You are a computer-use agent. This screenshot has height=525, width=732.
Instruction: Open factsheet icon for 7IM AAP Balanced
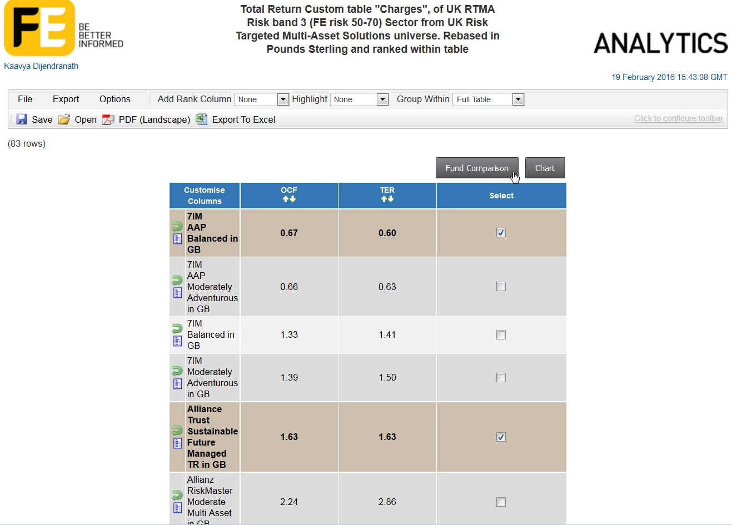pyautogui.click(x=178, y=239)
